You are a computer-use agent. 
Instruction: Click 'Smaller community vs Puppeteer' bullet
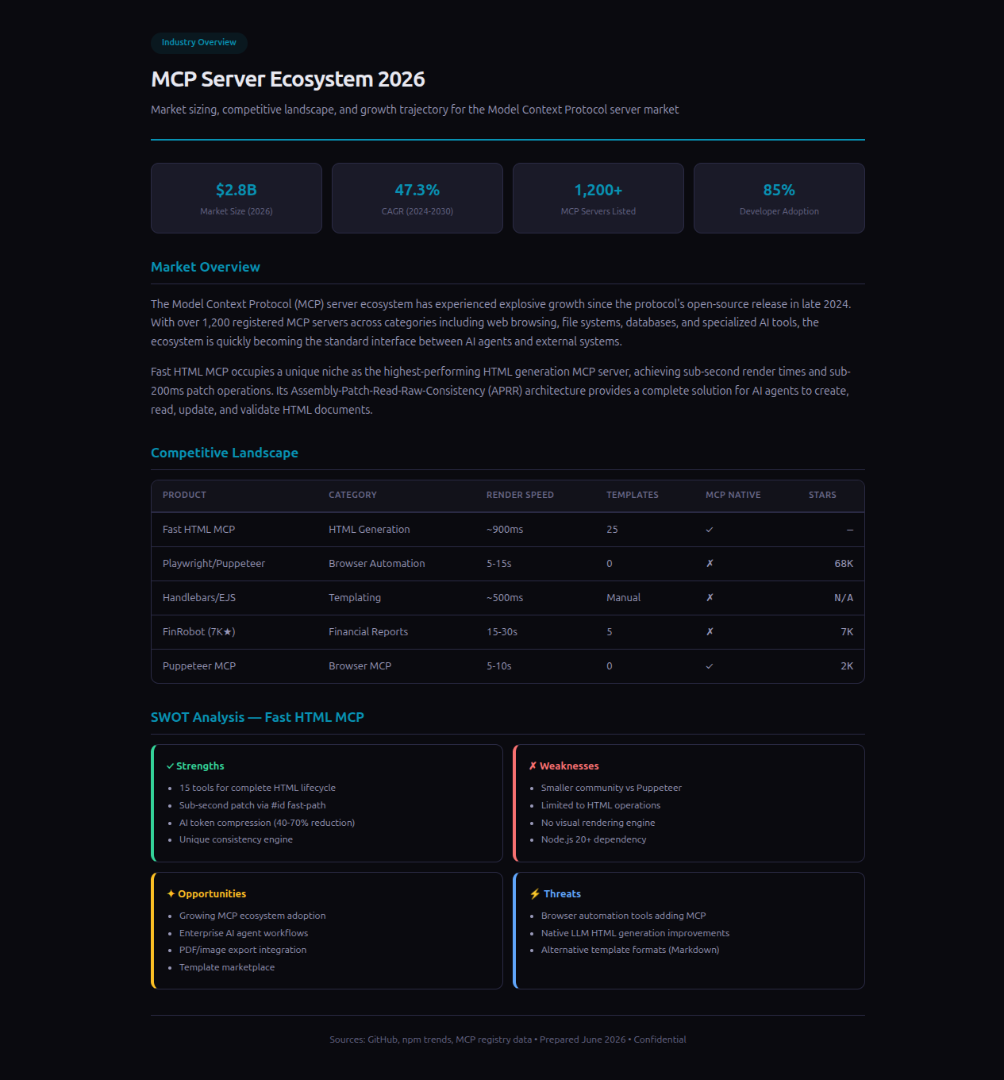coord(611,789)
